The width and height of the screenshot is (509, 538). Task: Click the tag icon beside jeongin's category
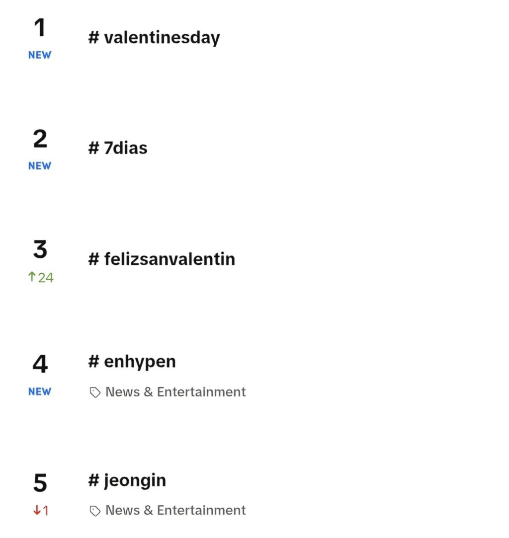pos(95,511)
